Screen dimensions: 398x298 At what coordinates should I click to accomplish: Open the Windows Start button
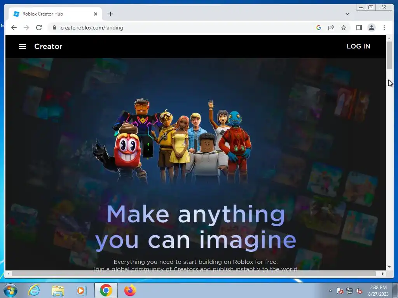click(10, 290)
